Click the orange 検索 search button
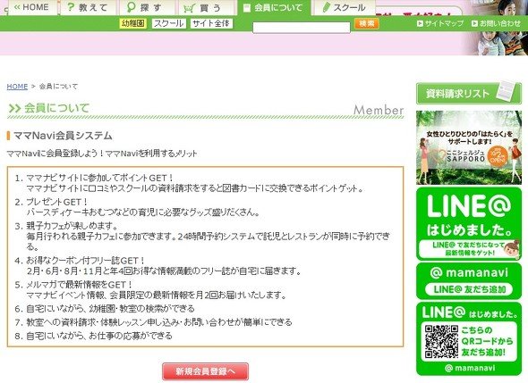The image size is (528, 383). 366,24
